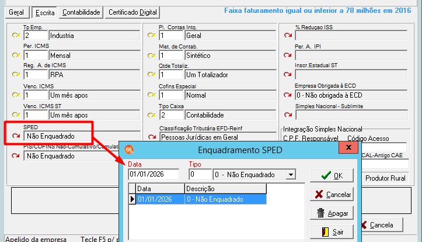Open SPED enquadramento via red arrow icon
422x242 pixels.
tap(16, 136)
